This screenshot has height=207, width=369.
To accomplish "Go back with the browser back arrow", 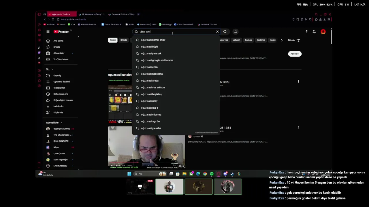I will coord(45,19).
